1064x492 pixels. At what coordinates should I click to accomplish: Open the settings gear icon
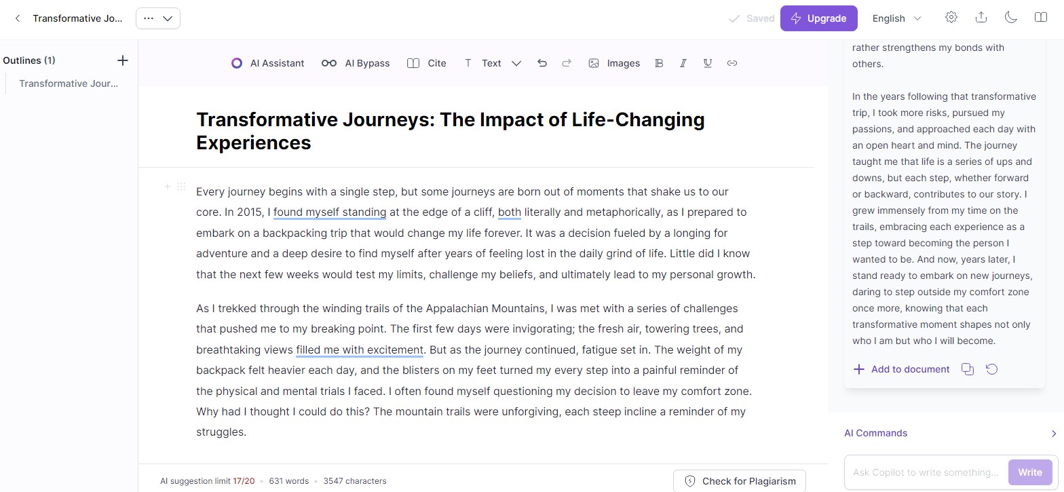coord(951,18)
